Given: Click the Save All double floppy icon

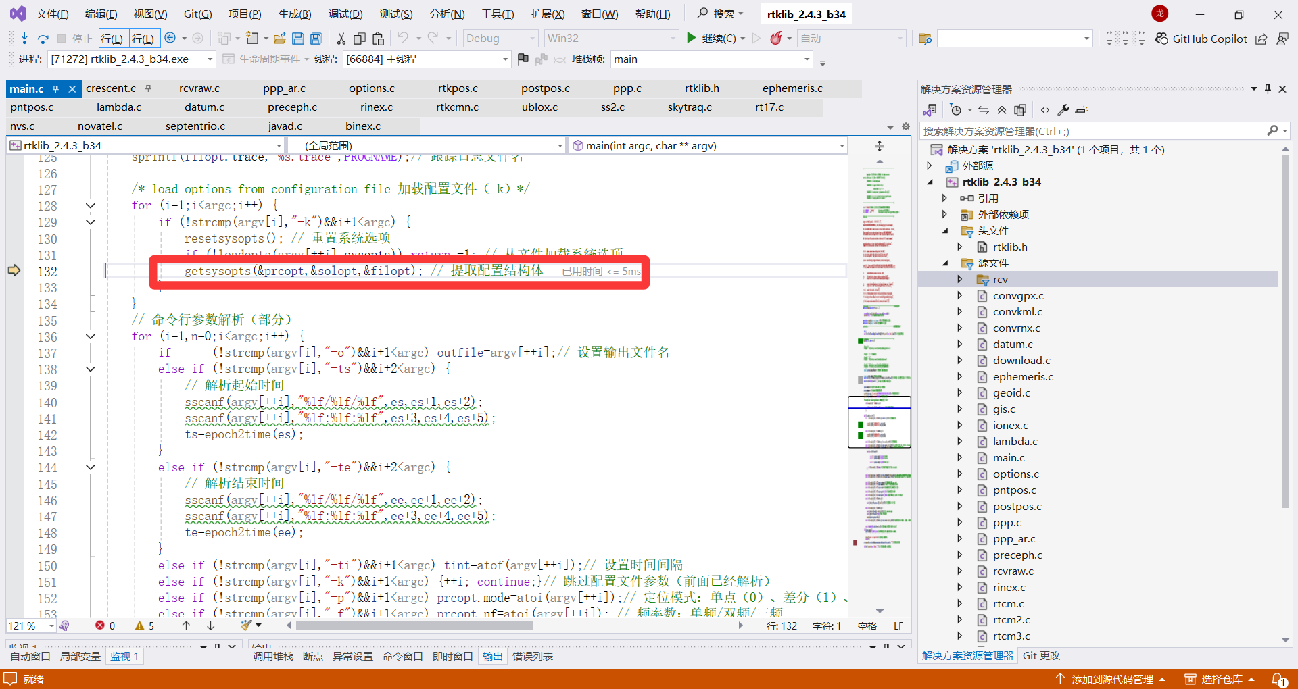Looking at the screenshot, I should click(316, 39).
